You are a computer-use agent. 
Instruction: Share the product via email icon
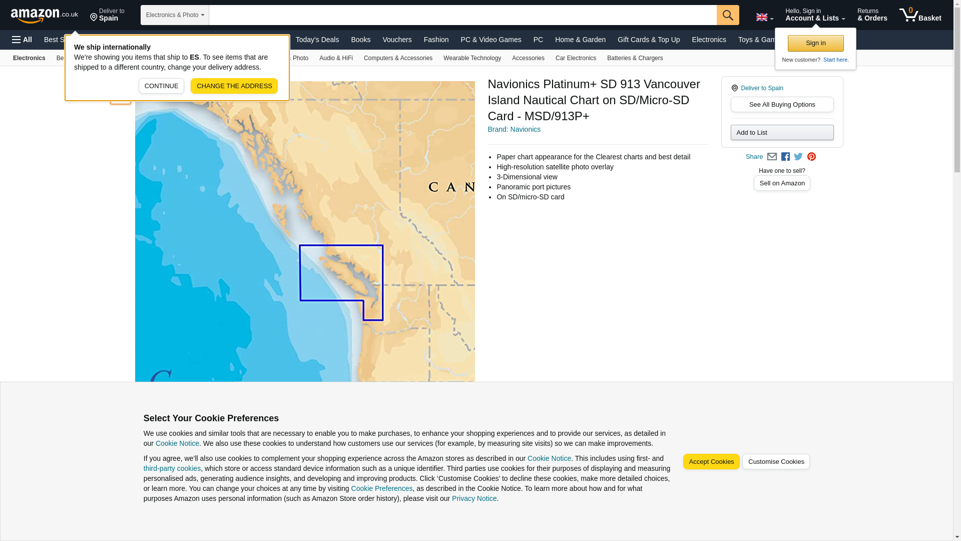772,157
